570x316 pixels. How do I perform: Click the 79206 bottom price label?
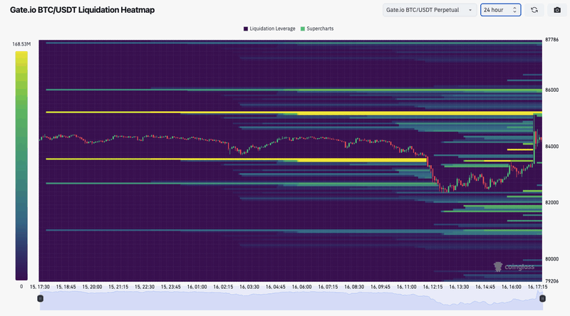tap(551, 281)
